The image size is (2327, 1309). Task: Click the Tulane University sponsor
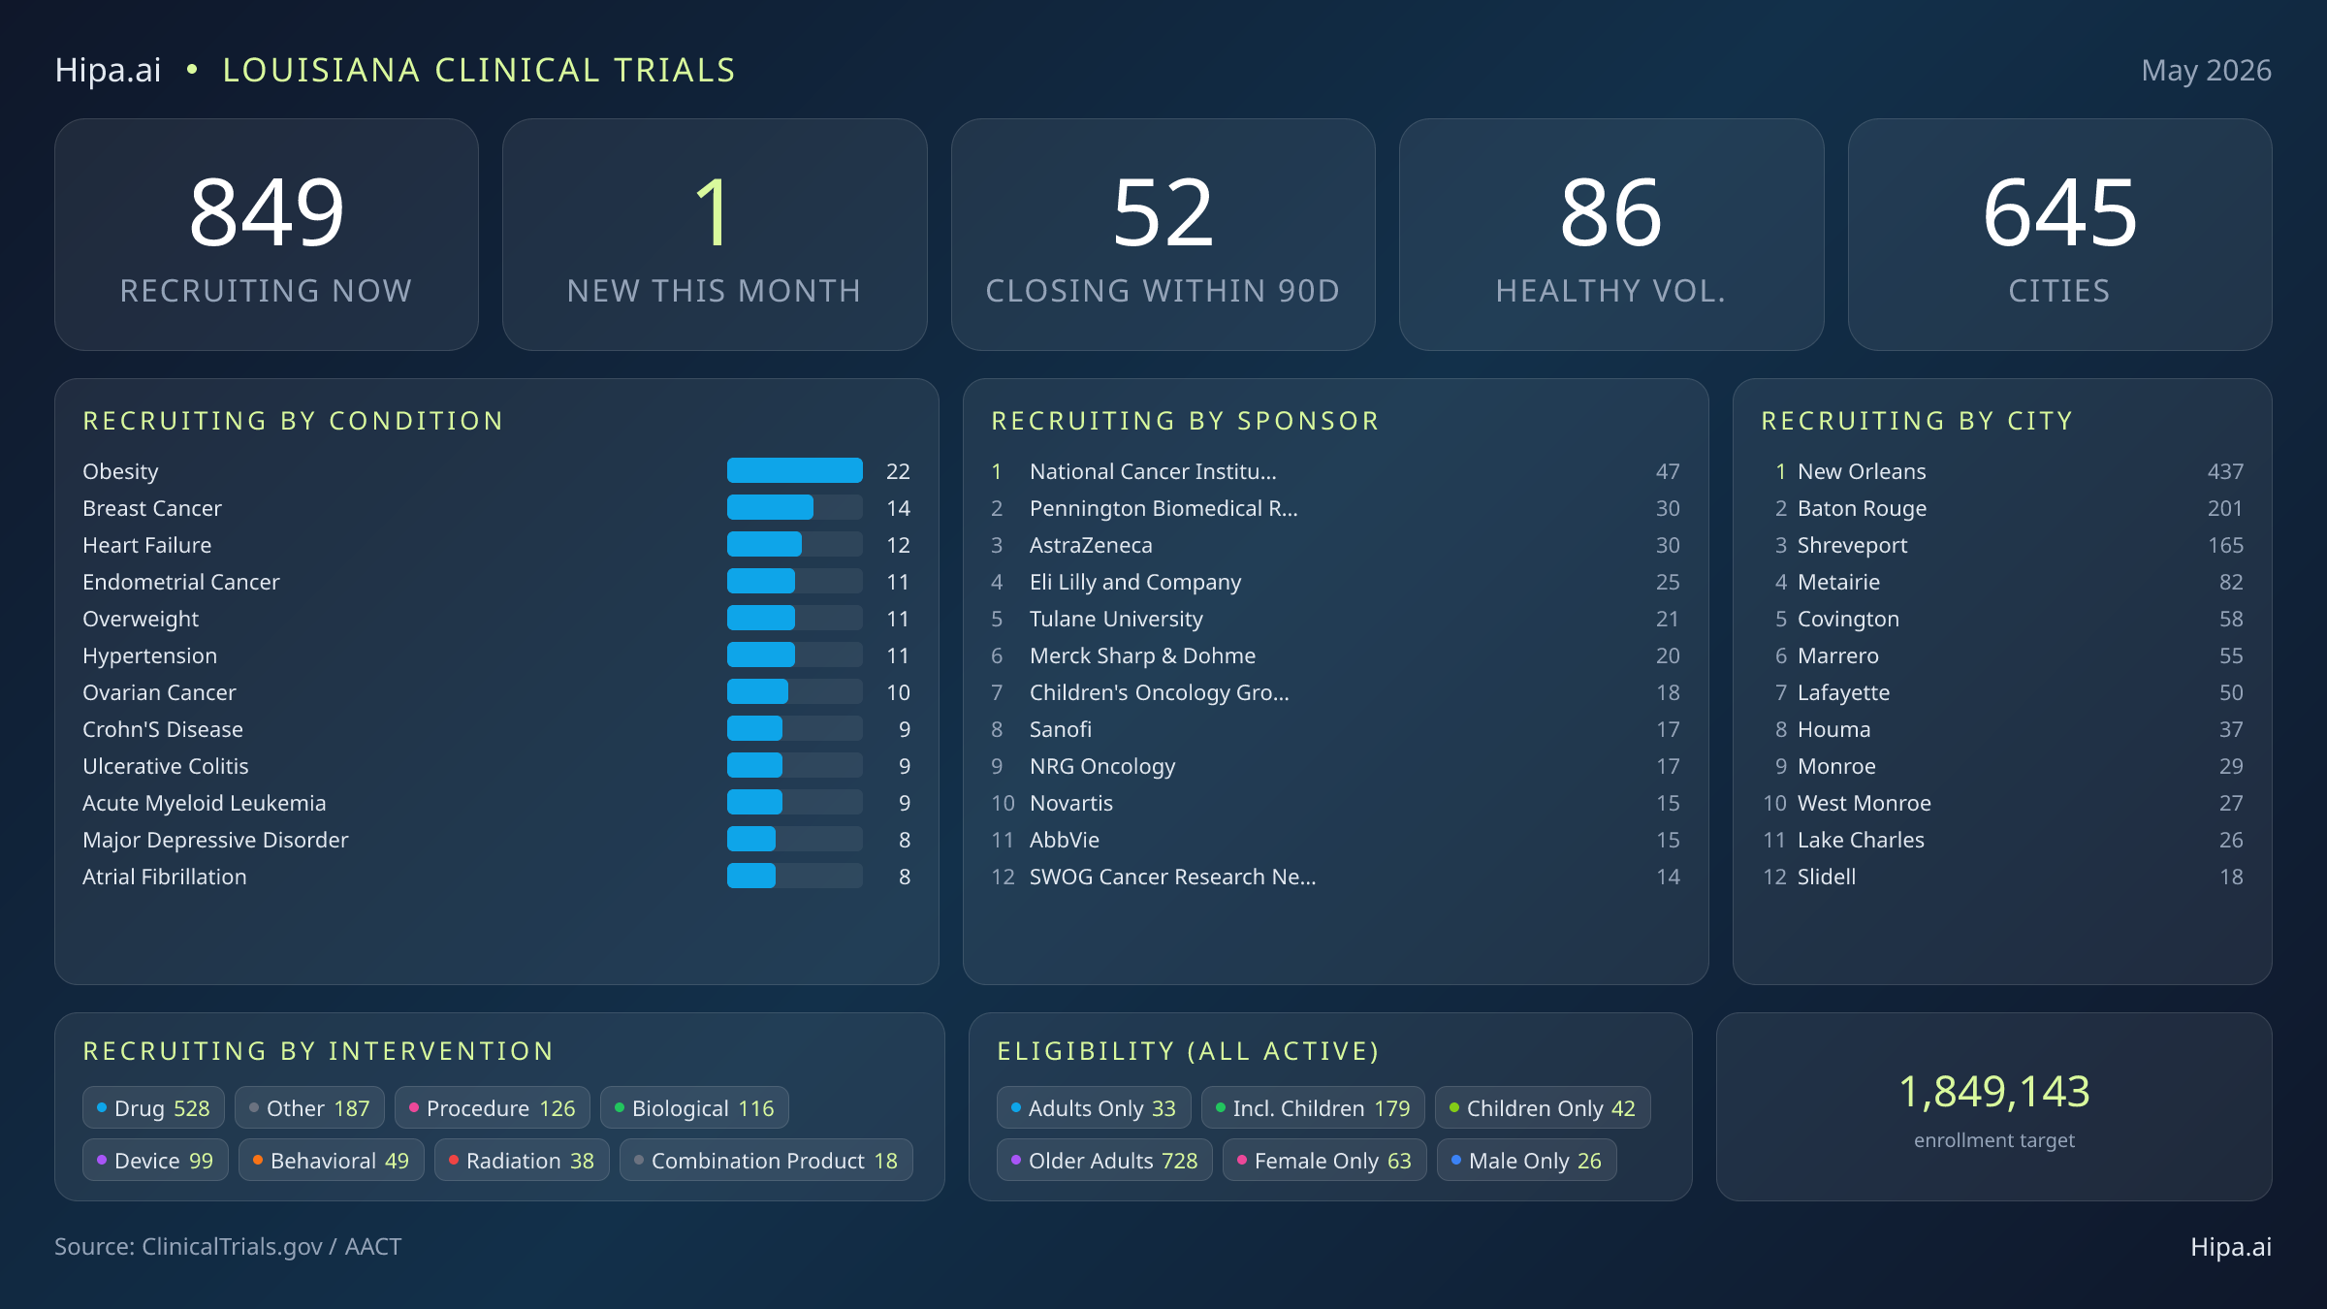pyautogui.click(x=1335, y=619)
